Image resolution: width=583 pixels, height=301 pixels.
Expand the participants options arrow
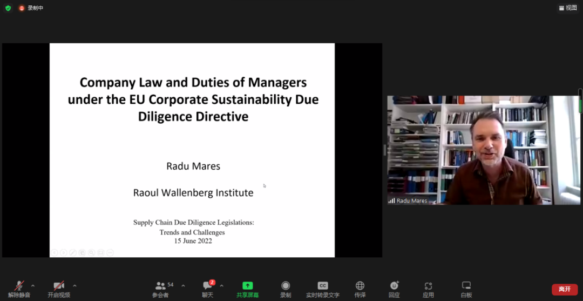click(x=183, y=285)
